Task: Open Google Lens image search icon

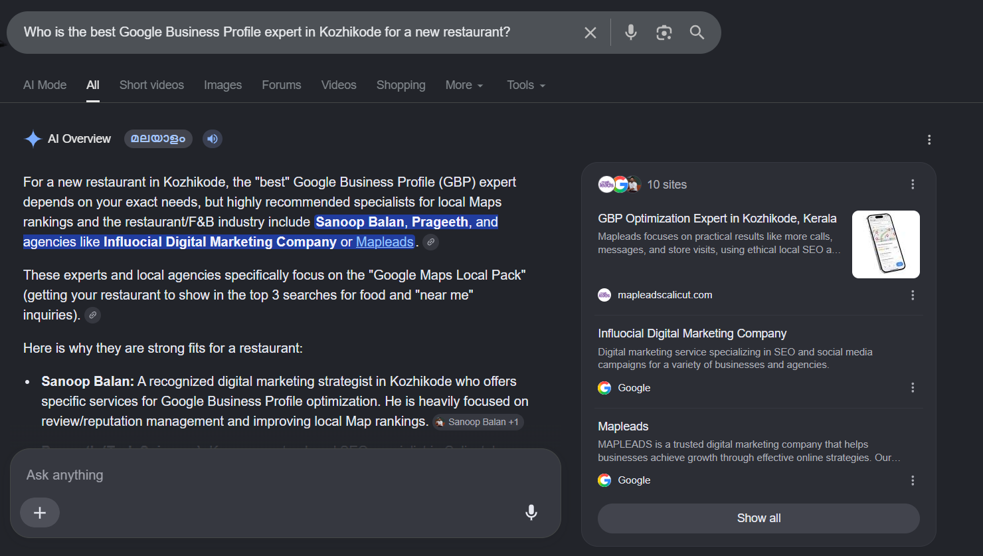Action: 664,33
